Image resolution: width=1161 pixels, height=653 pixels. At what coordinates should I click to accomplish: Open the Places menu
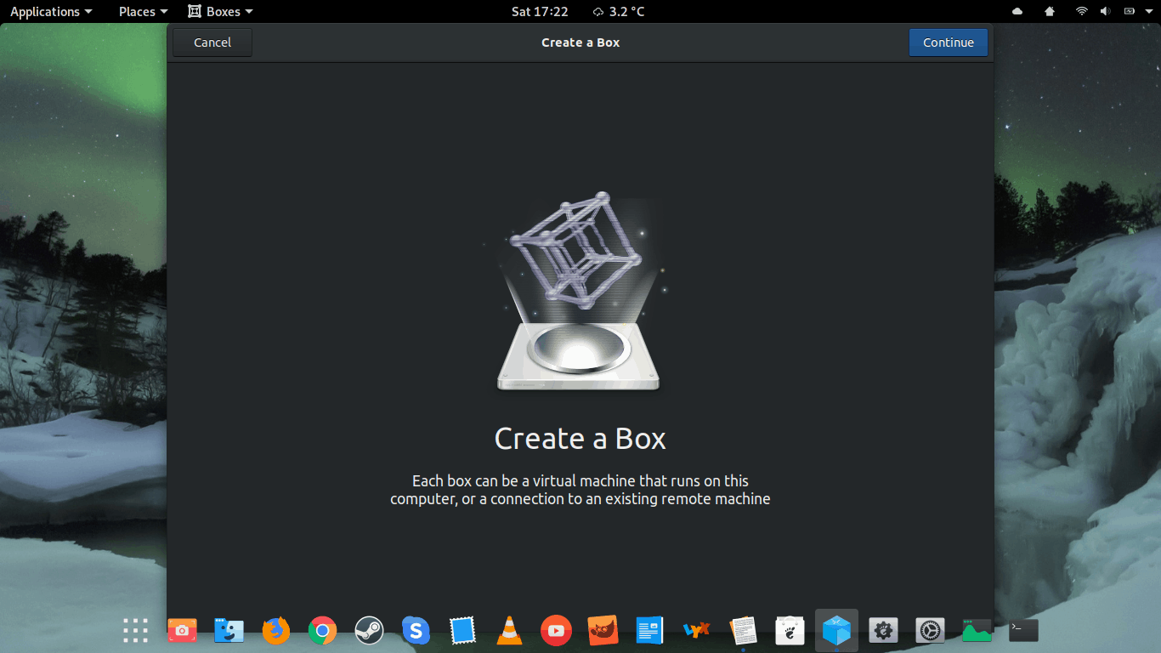[143, 12]
